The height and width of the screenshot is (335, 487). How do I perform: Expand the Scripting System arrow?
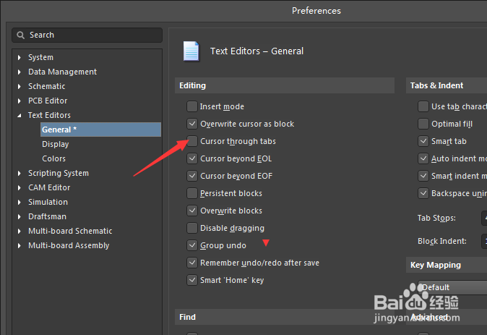pos(20,173)
